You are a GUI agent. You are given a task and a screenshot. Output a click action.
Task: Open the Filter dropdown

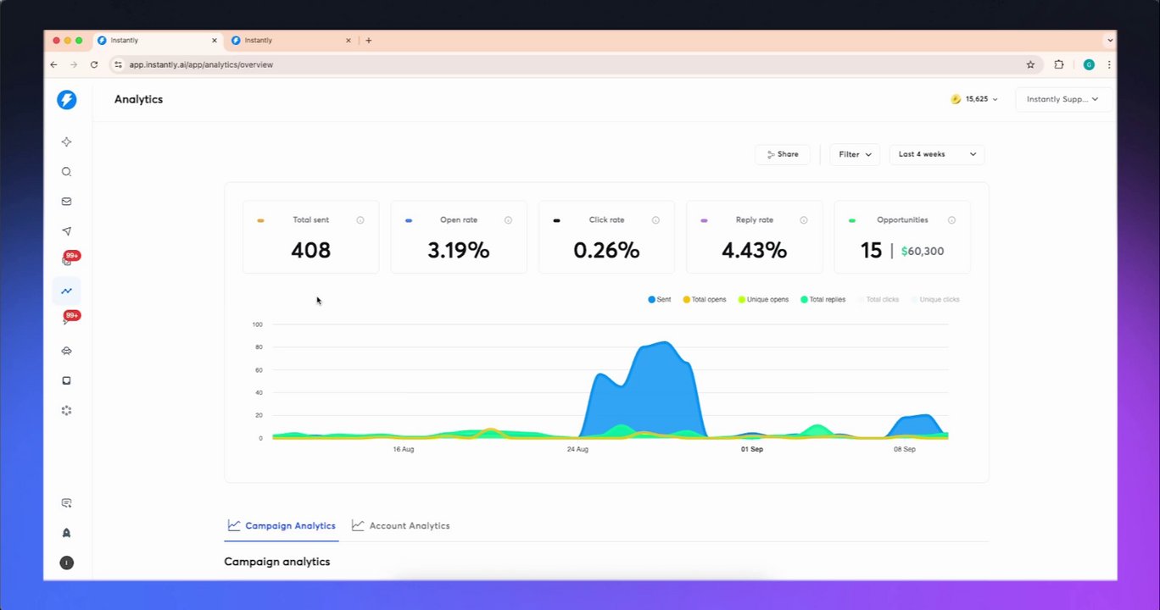pyautogui.click(x=855, y=154)
